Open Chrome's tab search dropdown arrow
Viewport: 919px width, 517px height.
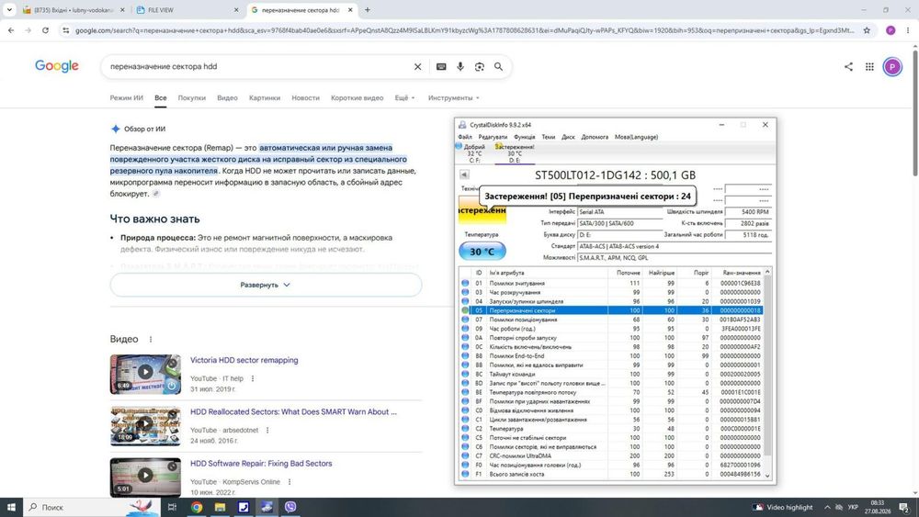coord(9,10)
